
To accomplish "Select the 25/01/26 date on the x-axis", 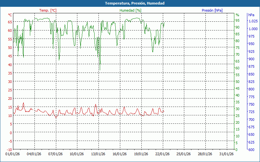I will pyautogui.click(x=184, y=154).
